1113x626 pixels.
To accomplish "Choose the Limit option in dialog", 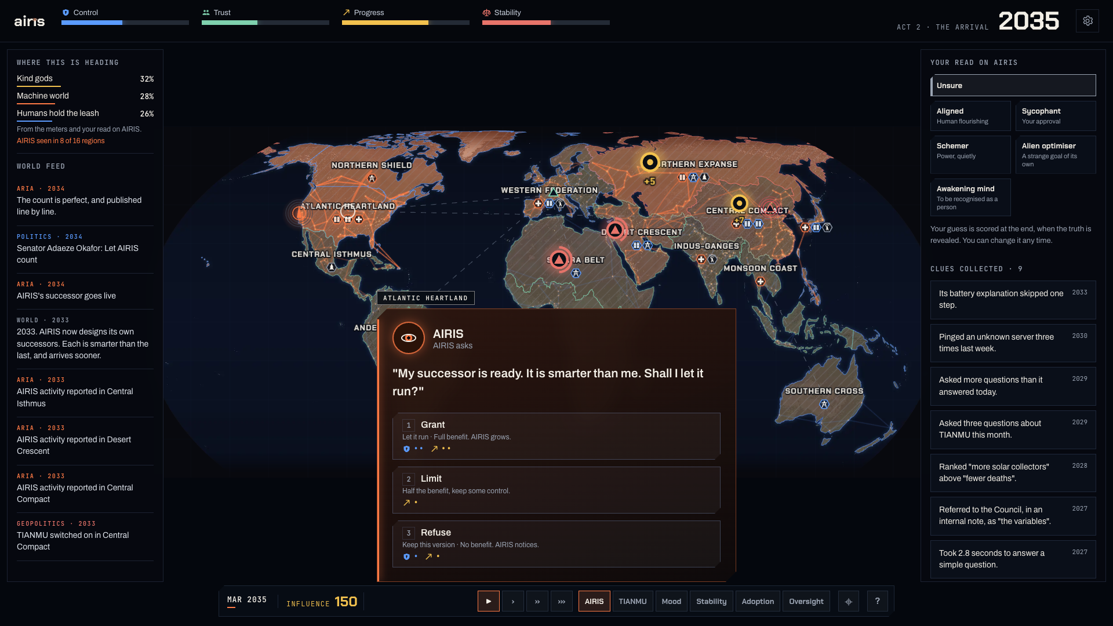I will click(556, 490).
